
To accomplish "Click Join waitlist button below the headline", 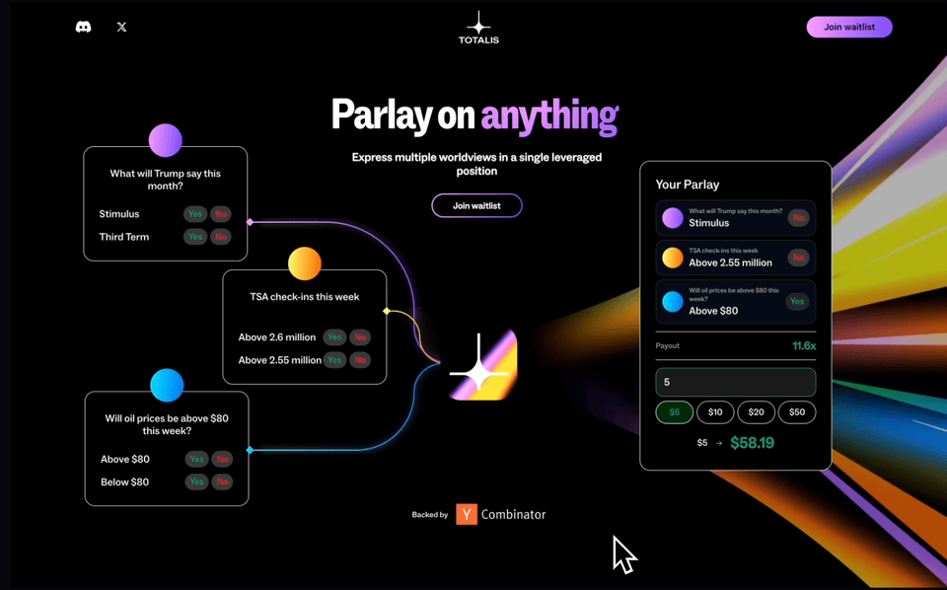I will pos(476,206).
